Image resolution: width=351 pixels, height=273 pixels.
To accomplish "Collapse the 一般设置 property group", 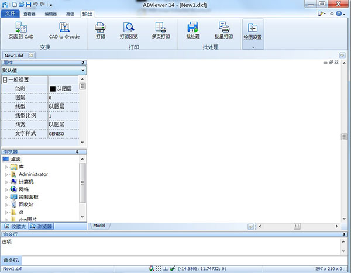I will tap(5, 80).
